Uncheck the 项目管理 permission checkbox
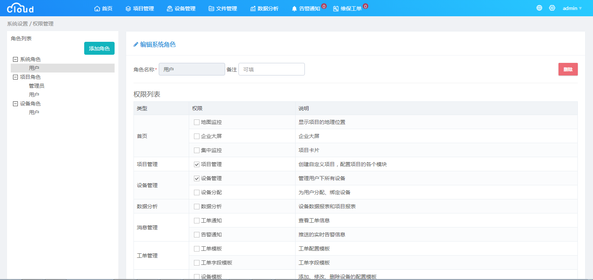 [x=197, y=164]
